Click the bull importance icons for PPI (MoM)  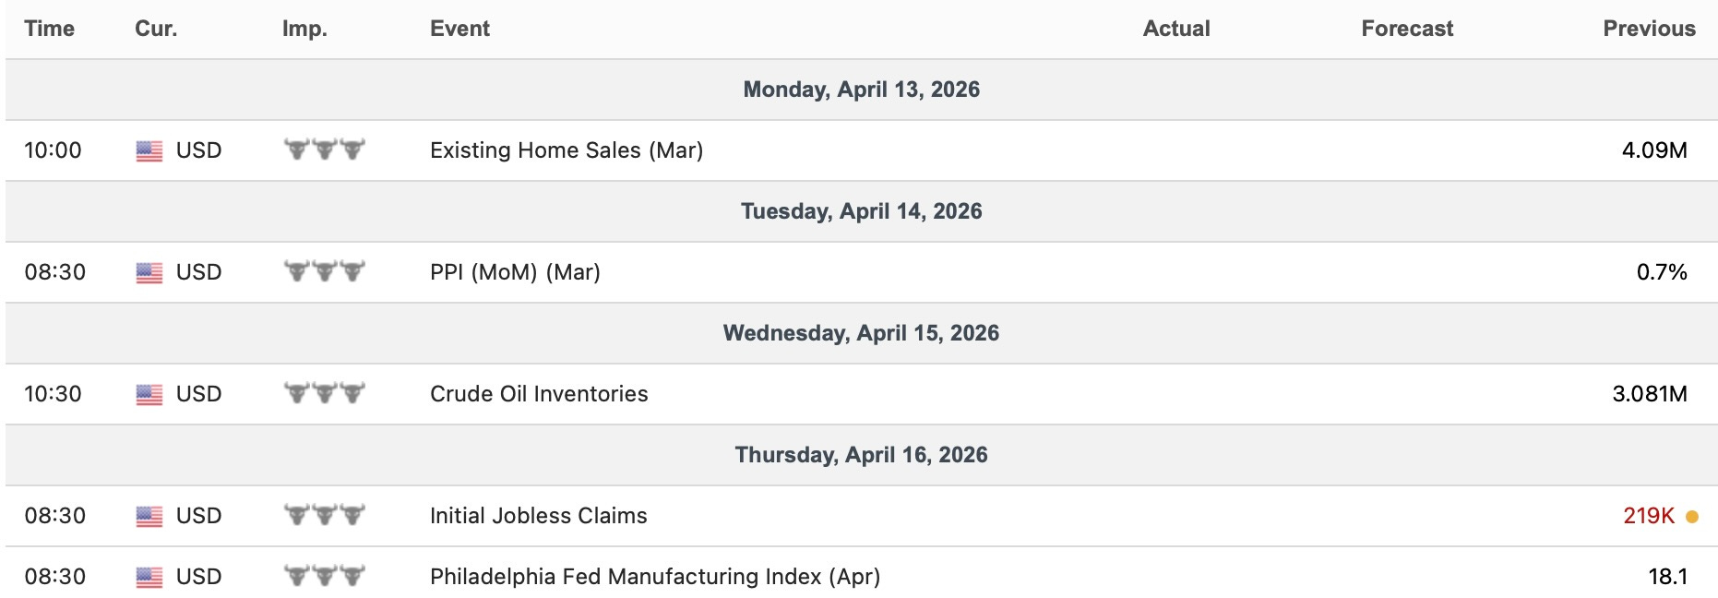click(325, 271)
